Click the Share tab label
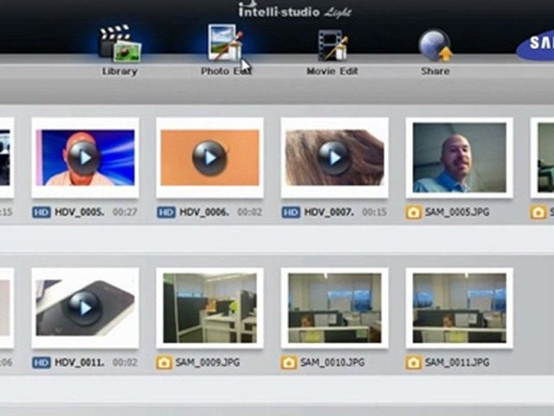 point(435,71)
